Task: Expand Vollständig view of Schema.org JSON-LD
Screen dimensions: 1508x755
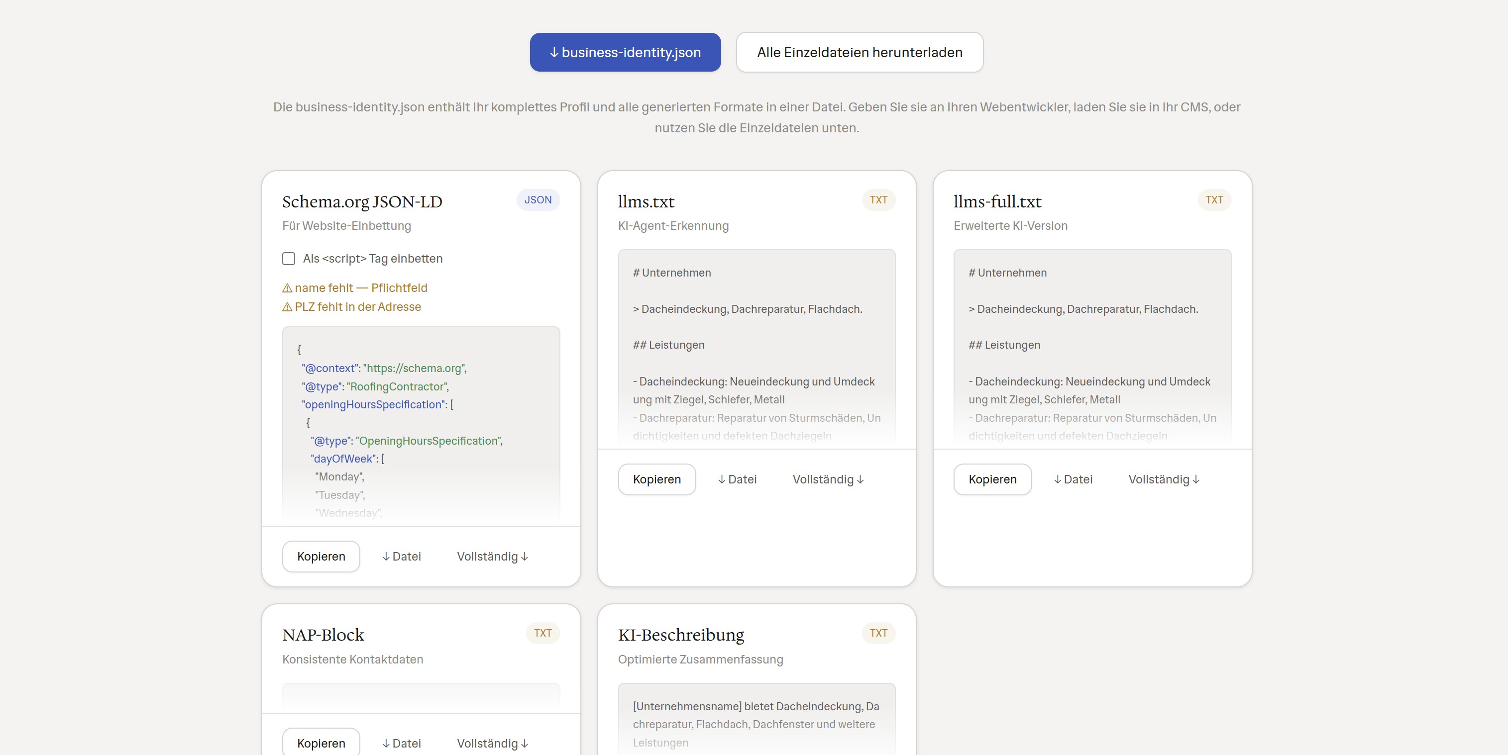Action: 492,556
